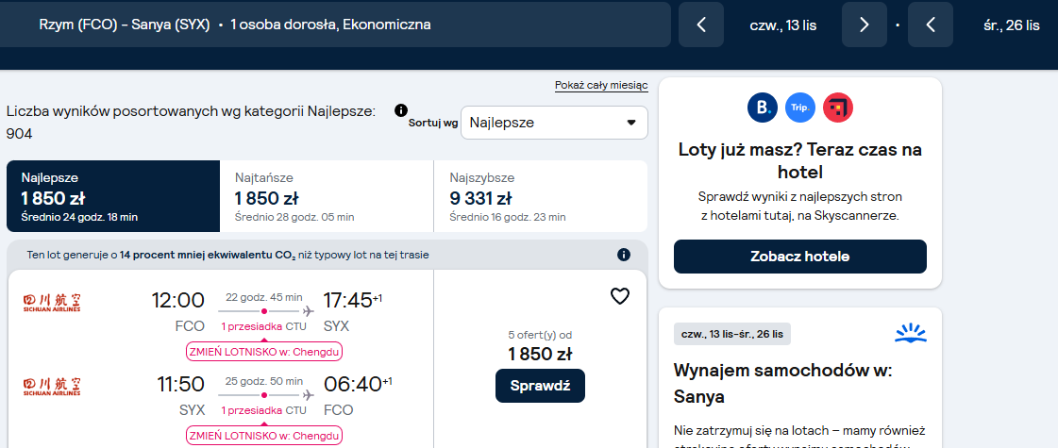Click the outbound Sichuan Airlines logo
The image size is (1058, 448).
[52, 303]
